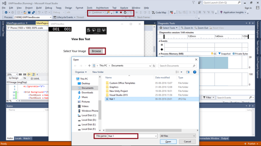Image resolution: width=261 pixels, height=146 pixels.
Task: Stop debugging with red square icon
Action: pyautogui.click(x=121, y=12)
